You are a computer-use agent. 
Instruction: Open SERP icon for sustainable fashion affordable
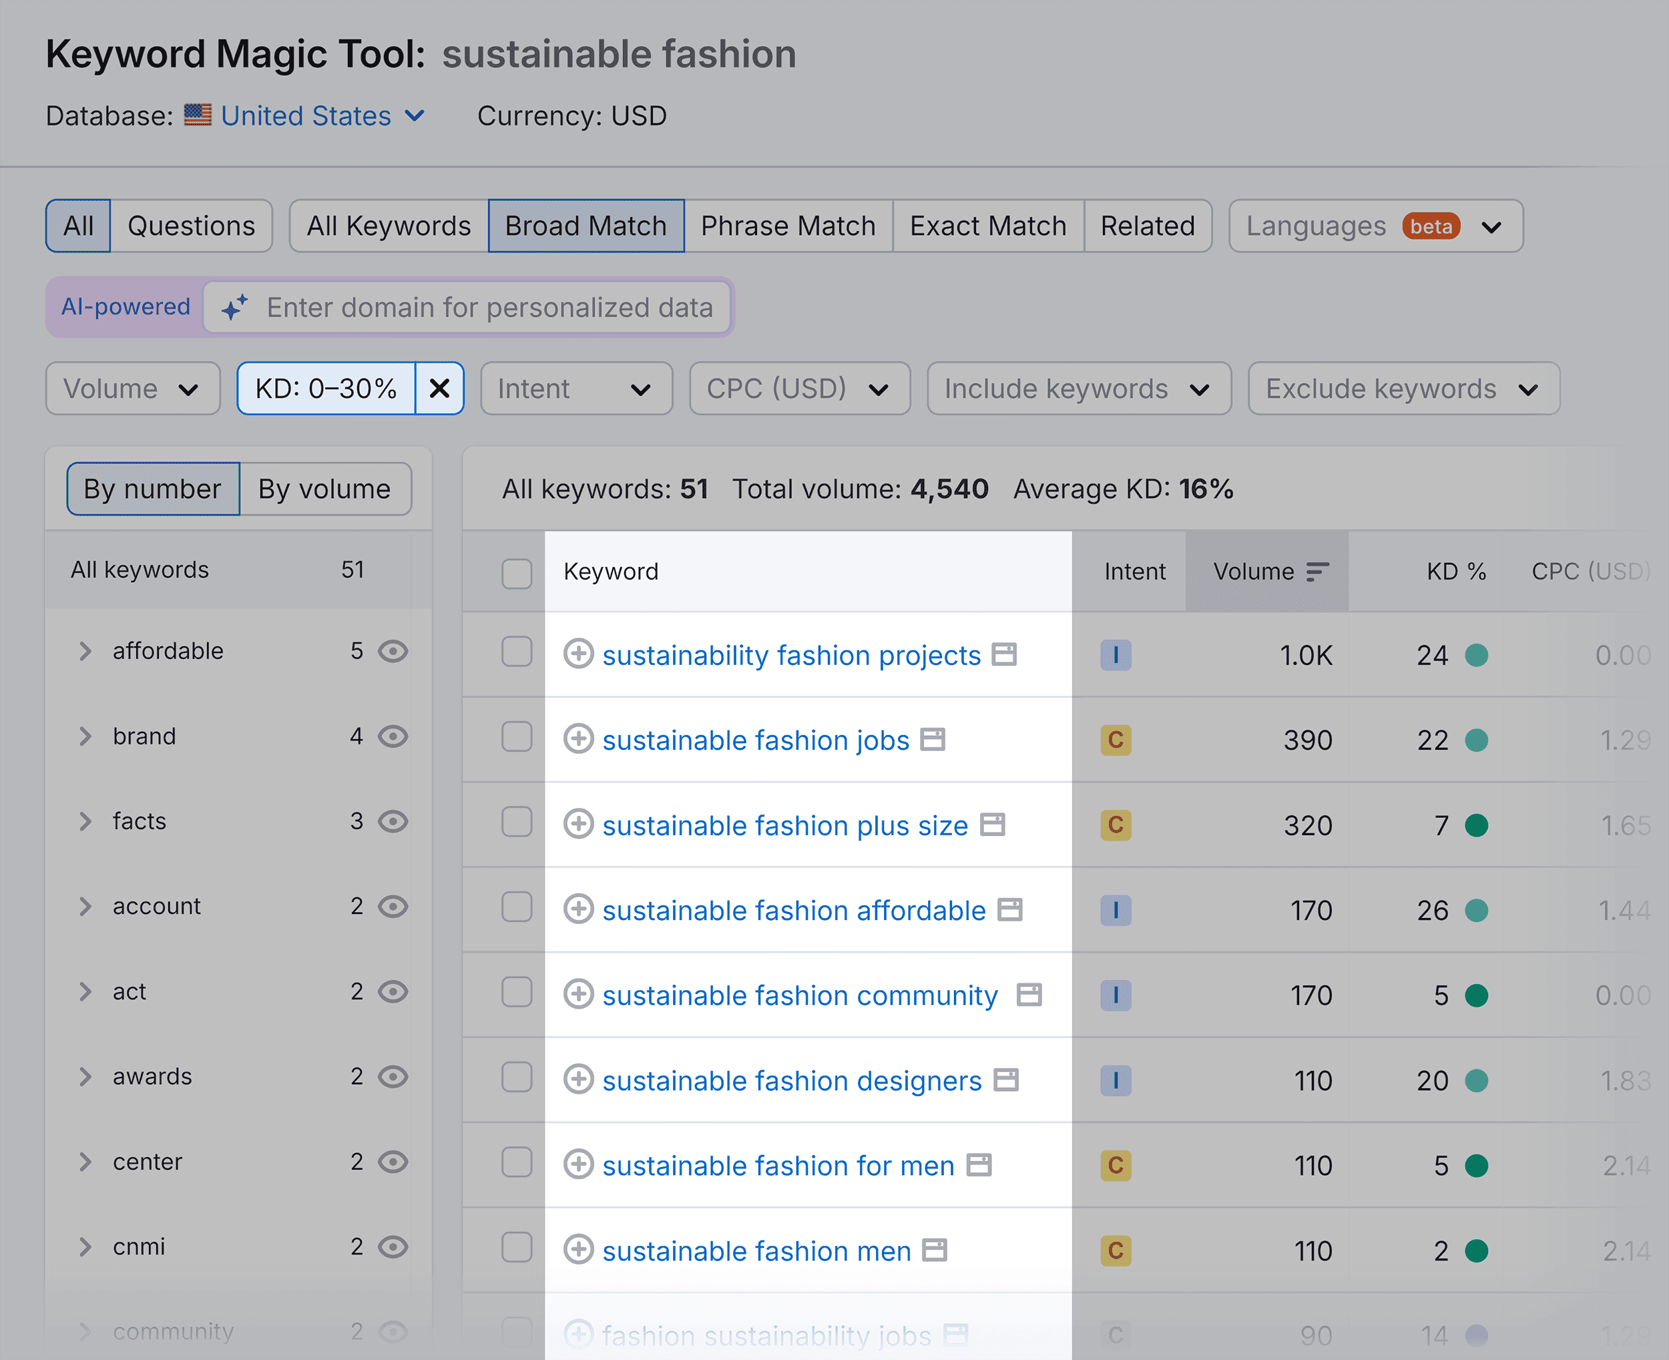point(1009,909)
